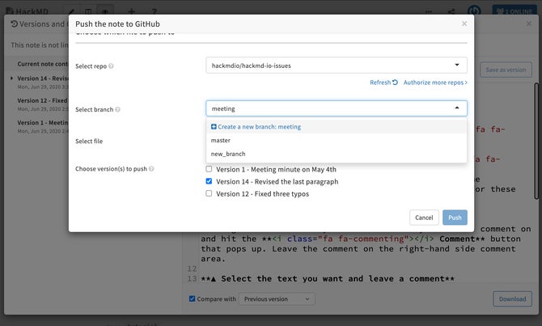This screenshot has height=326, width=542.
Task: Open help with the question mark icon
Action: pos(155,11)
